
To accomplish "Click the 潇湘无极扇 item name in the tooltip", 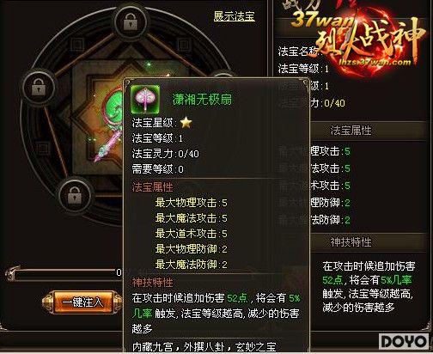I will click(202, 100).
